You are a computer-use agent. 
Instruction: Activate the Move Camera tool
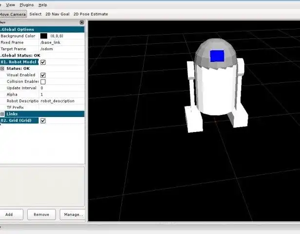(x=13, y=14)
